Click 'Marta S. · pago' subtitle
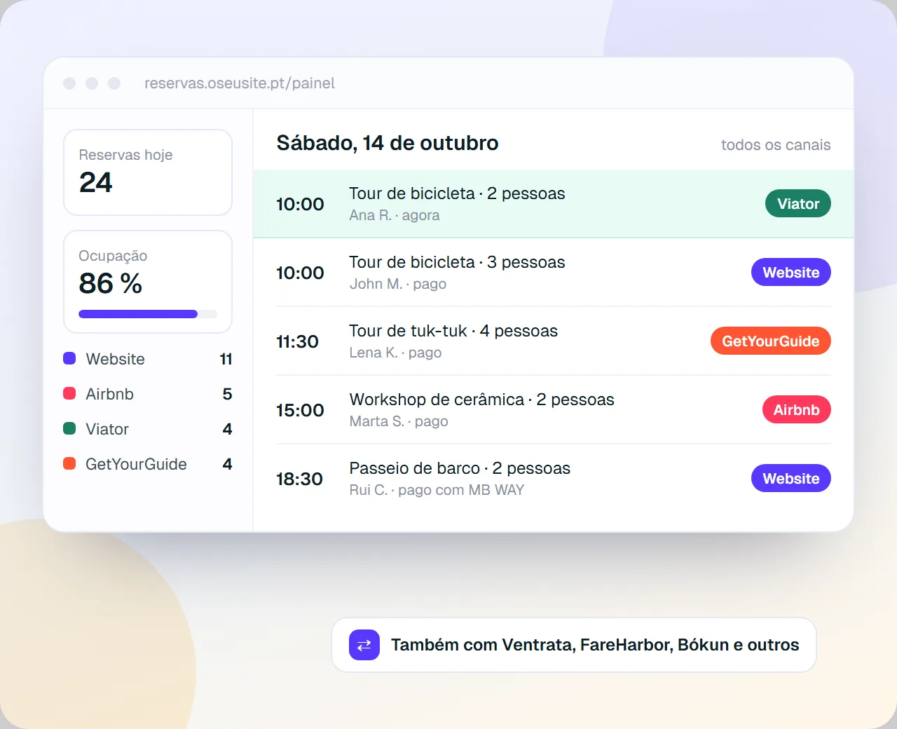This screenshot has width=897, height=729. 399,421
